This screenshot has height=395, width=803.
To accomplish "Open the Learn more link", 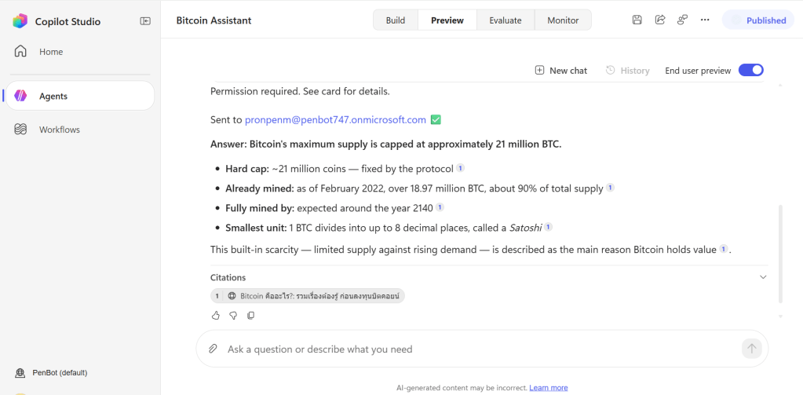I will pyautogui.click(x=549, y=388).
